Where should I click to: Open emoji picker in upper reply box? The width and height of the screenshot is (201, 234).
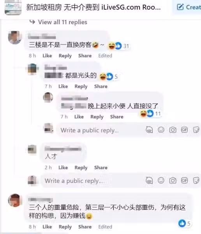[x=161, y=130]
